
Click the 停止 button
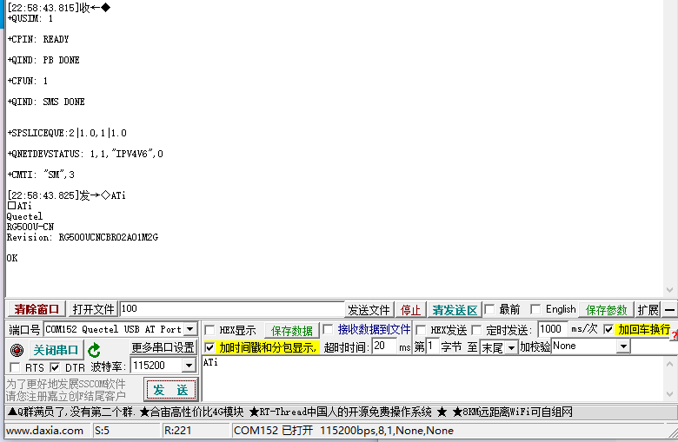pyautogui.click(x=410, y=310)
